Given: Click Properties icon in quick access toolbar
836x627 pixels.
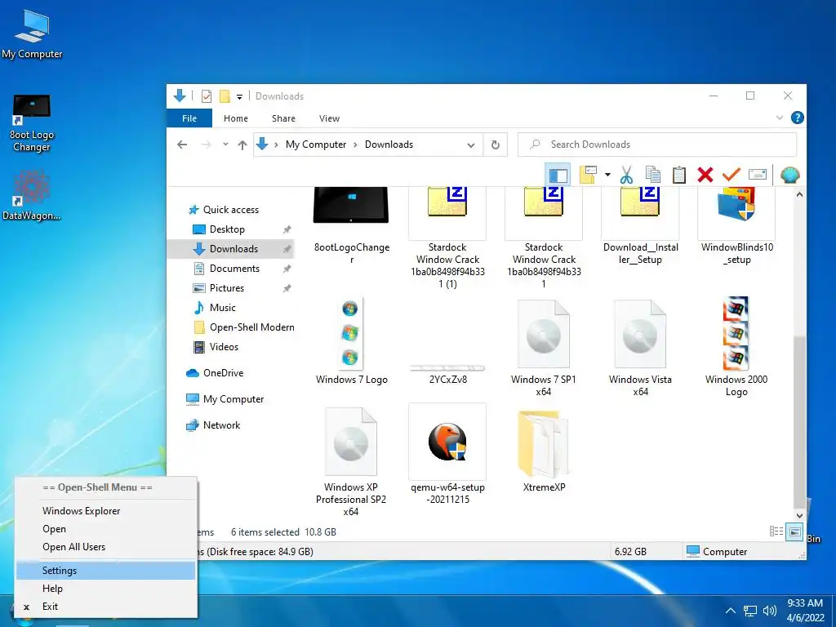Looking at the screenshot, I should point(207,96).
